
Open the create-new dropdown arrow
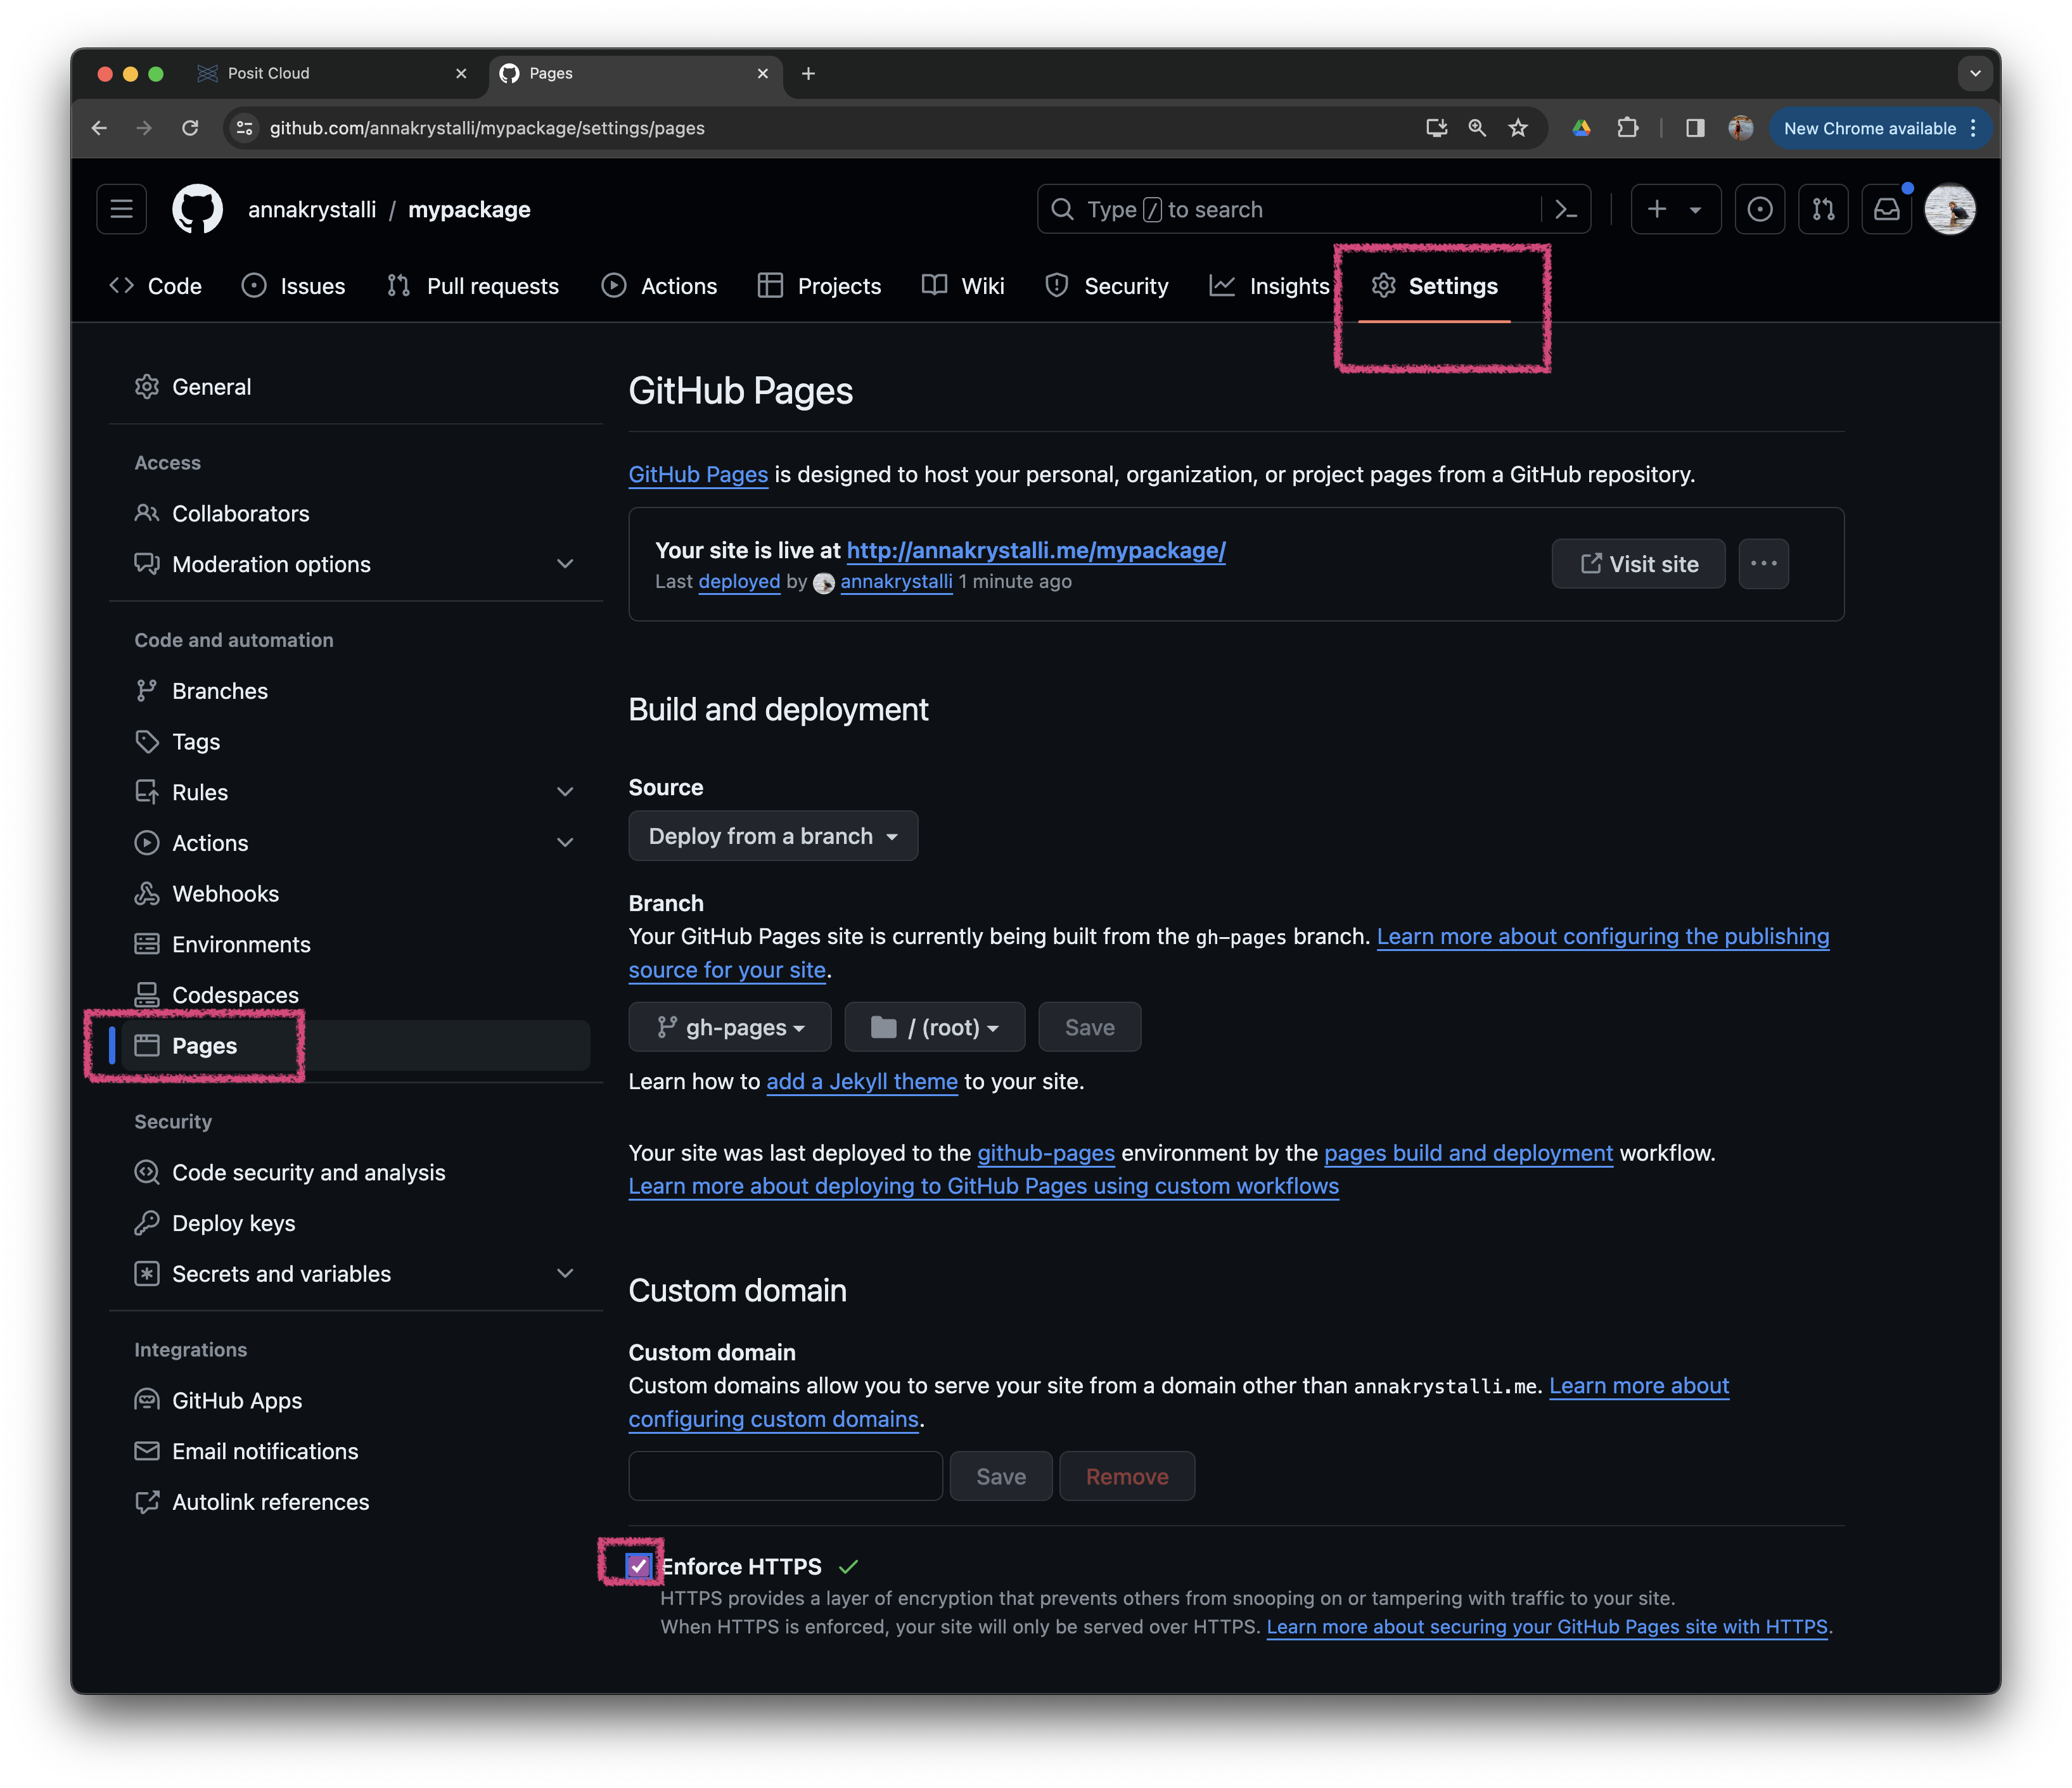tap(1695, 210)
